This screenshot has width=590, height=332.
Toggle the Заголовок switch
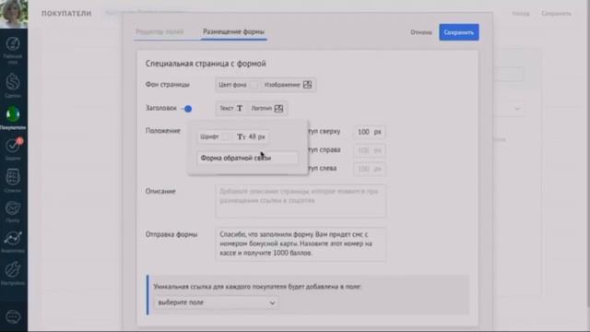click(x=186, y=109)
